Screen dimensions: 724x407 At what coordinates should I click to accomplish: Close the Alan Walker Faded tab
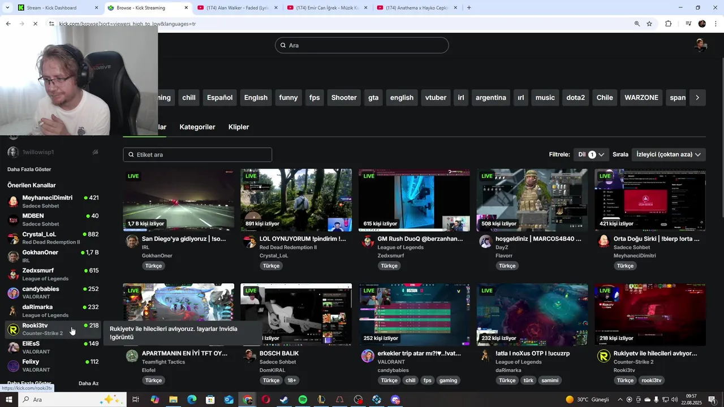click(276, 8)
